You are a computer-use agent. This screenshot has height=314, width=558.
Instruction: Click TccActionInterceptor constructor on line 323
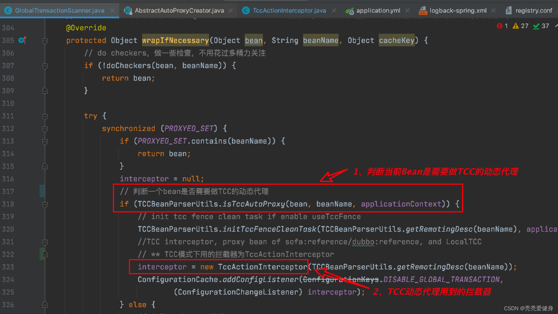pyautogui.click(x=262, y=267)
